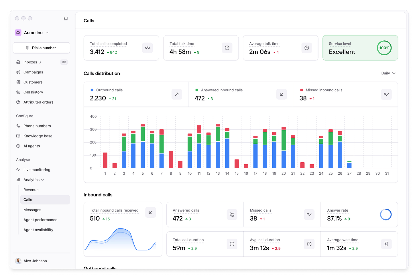Click the inbound arrow icon in Total inbound calls
Image resolution: width=417 pixels, height=280 pixels.
(151, 212)
